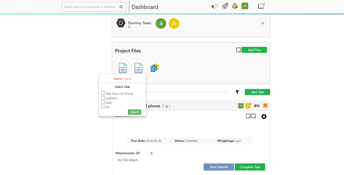Click the sticky note icon beside Add Files
This screenshot has width=344, height=175.
(238, 50)
